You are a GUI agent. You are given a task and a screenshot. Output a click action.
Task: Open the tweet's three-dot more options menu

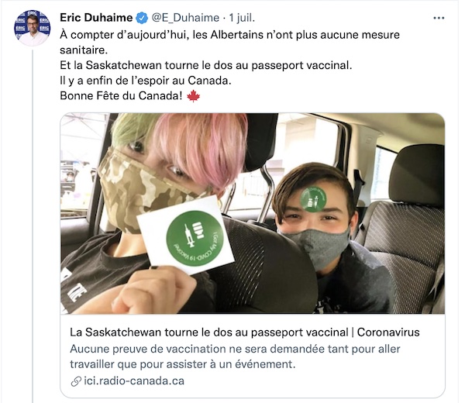439,18
